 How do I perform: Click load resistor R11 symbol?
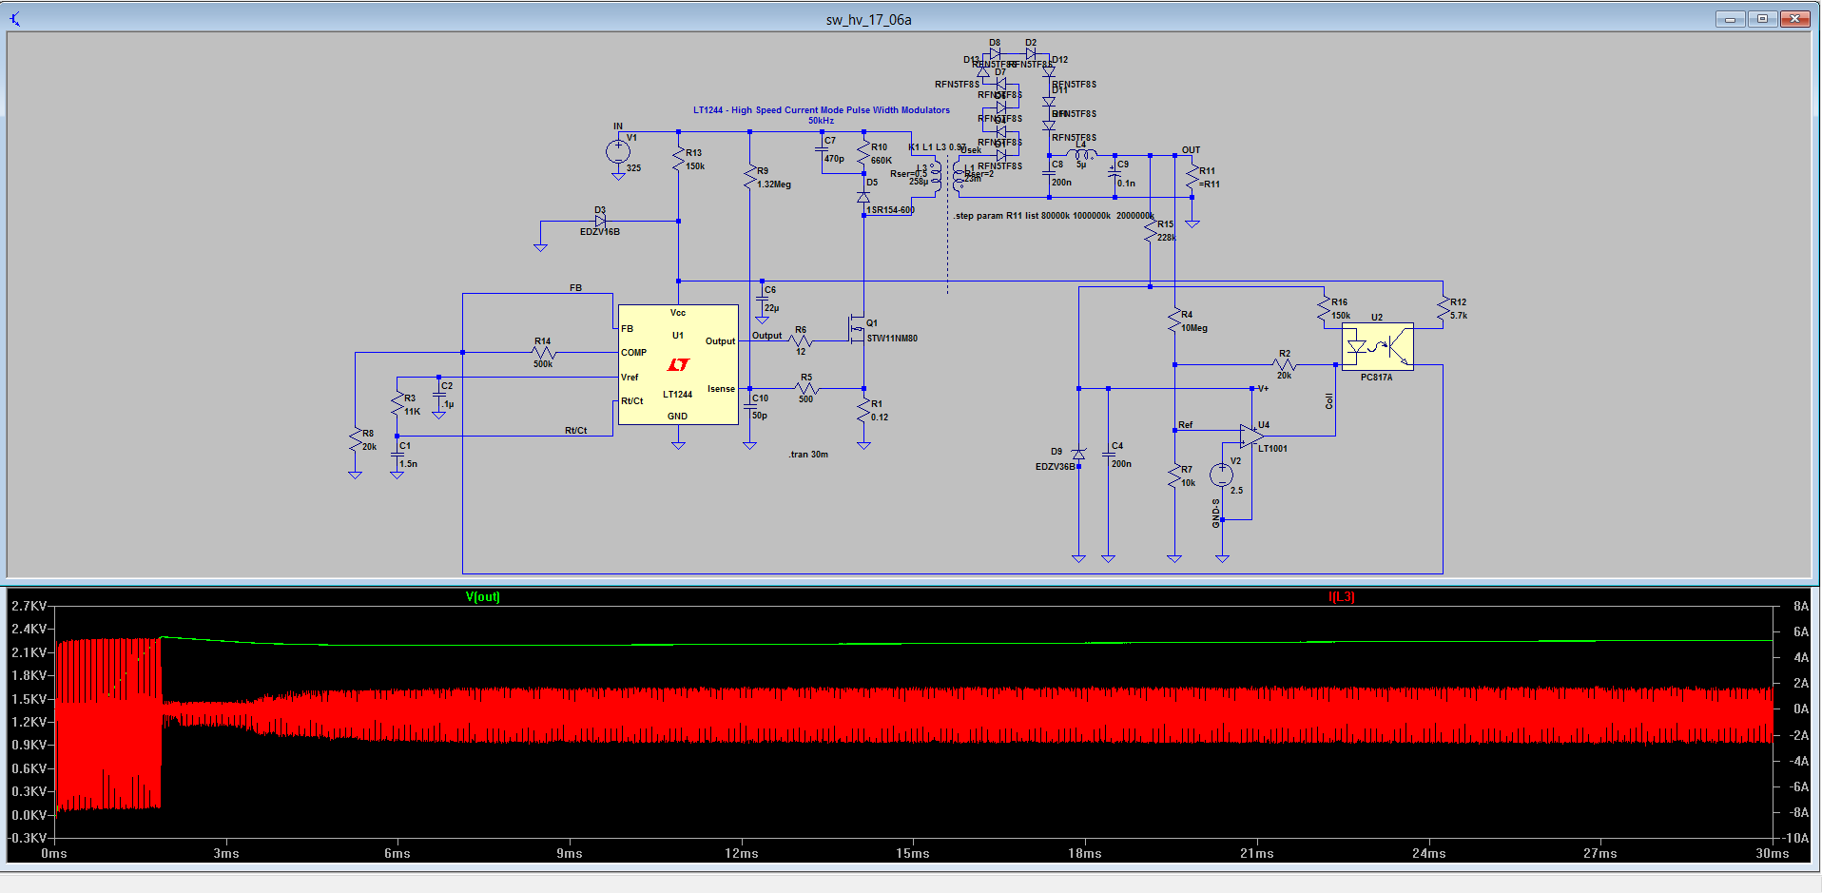point(1192,177)
